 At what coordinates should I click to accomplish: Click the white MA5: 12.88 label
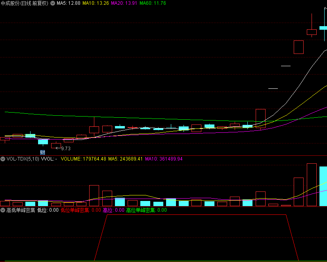[69, 3]
